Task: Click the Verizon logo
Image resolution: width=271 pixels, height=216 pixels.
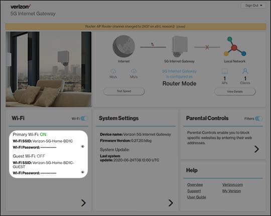Action: [21, 7]
